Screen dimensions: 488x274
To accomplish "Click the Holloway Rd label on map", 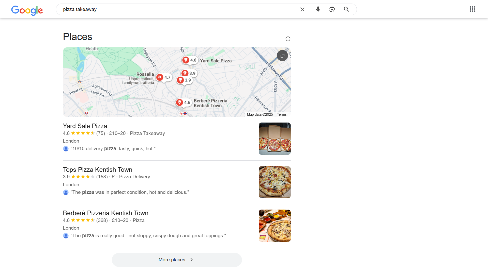I will pyautogui.click(x=275, y=71).
